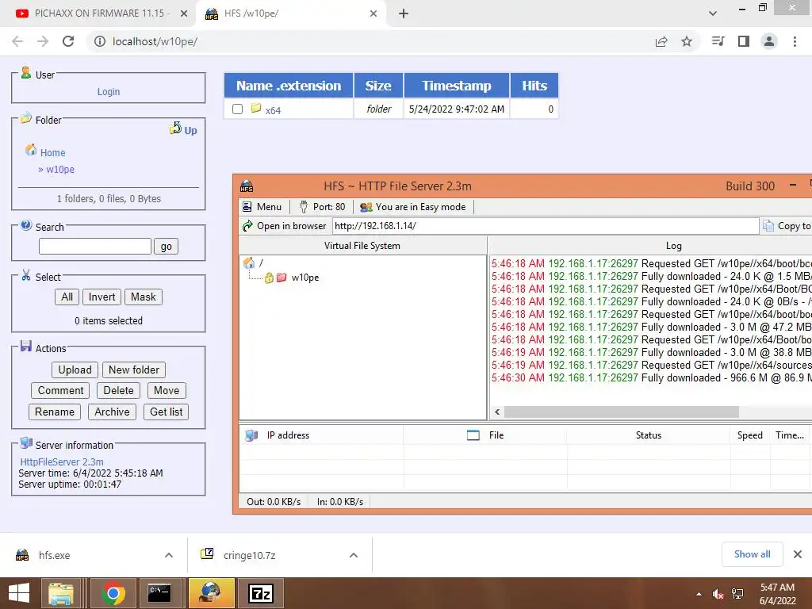This screenshot has height=609, width=812.
Task: Click the Status column header in HFS
Action: click(x=649, y=435)
